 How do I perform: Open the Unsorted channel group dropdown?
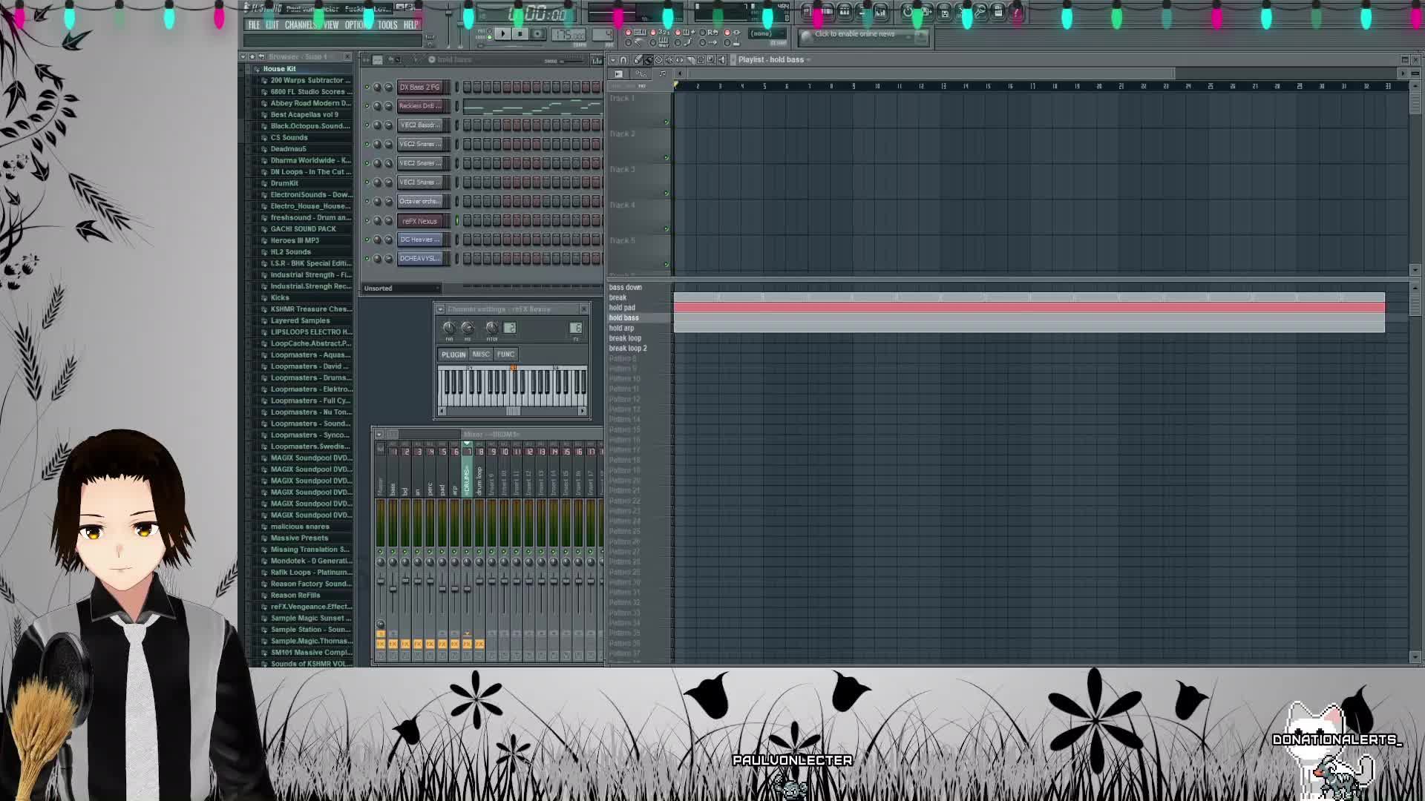click(x=401, y=288)
